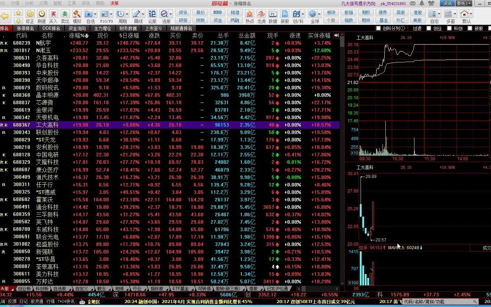This screenshot has height=307, width=491.
Task: Click the 港股 toolbar button
Action: coord(418,12)
